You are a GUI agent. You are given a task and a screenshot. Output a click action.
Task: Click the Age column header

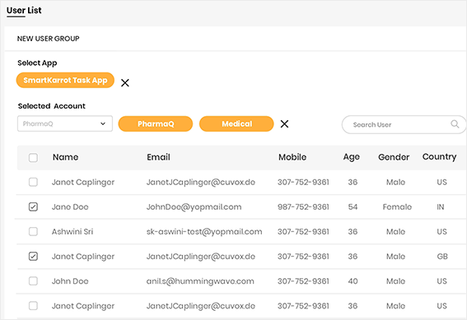[352, 157]
